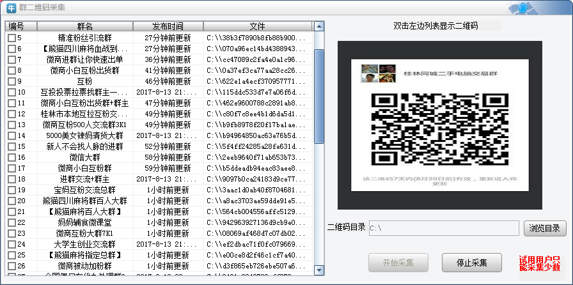Check the row 14 checkbox
Image resolution: width=573 pixels, height=285 pixels.
12,135
